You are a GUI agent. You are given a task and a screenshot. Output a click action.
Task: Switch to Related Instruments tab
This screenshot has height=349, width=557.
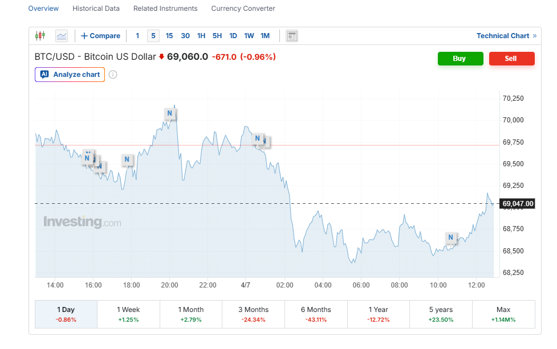click(x=165, y=9)
